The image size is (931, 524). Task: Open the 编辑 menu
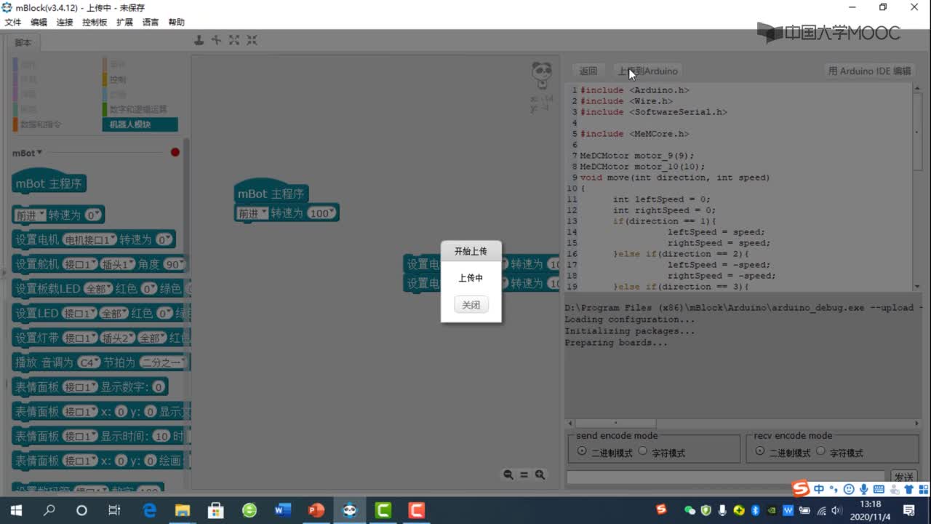tap(39, 23)
